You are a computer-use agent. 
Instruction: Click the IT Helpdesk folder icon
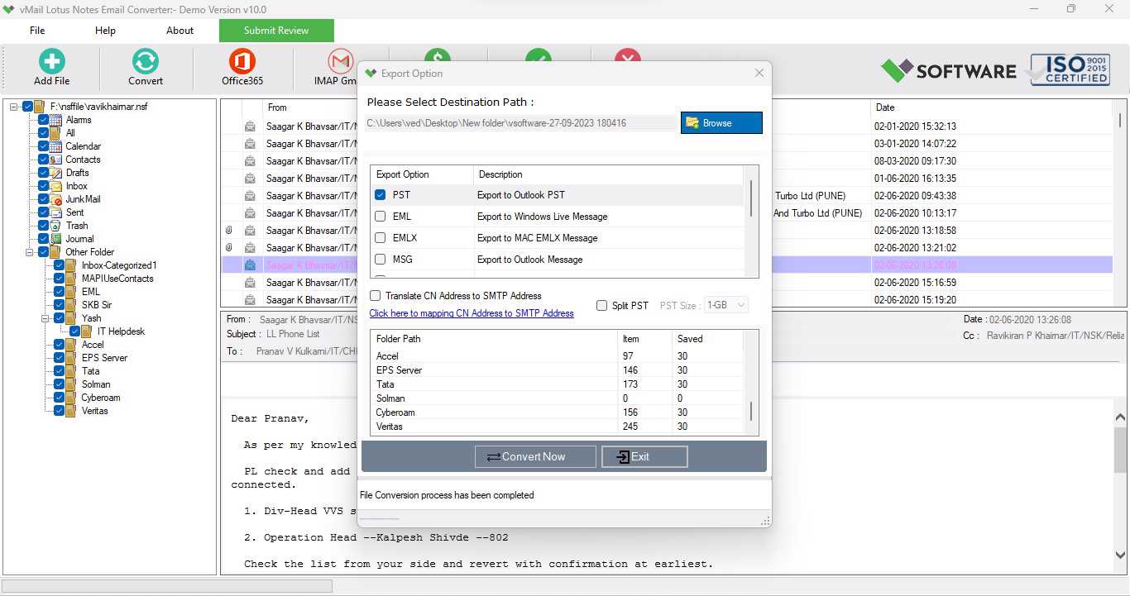click(87, 331)
